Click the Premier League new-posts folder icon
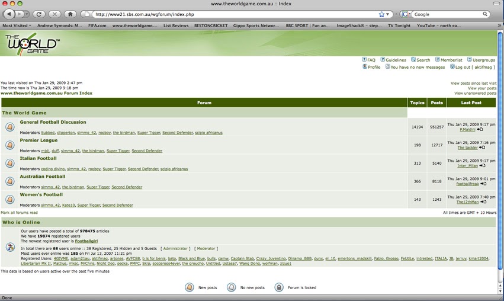Viewport: 504px width, 301px height. pyautogui.click(x=10, y=145)
